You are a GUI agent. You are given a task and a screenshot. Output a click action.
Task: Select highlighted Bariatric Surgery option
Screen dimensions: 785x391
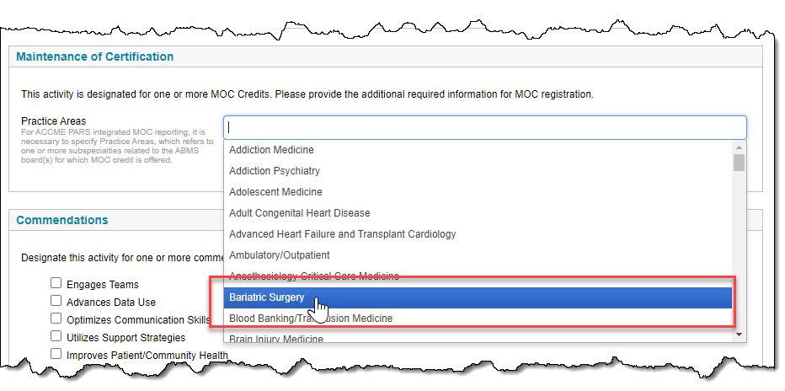pyautogui.click(x=478, y=297)
